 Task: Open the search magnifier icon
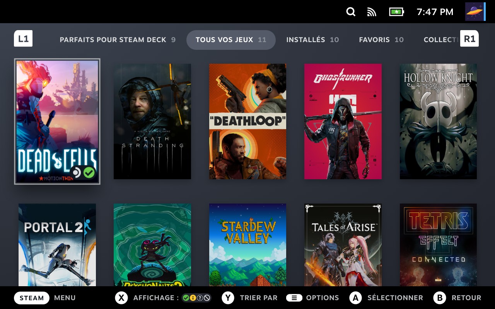click(351, 12)
